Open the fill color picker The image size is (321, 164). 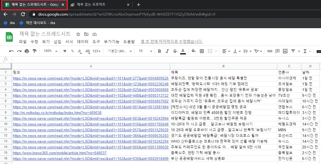click(194, 51)
